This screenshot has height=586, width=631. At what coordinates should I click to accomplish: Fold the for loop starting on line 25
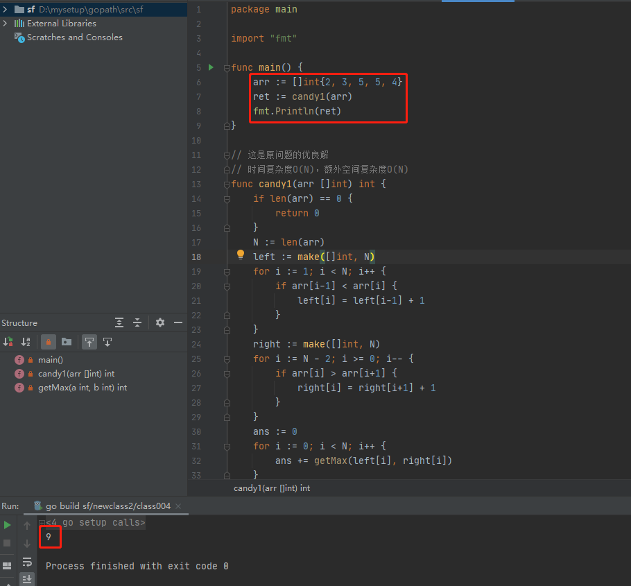coord(227,359)
